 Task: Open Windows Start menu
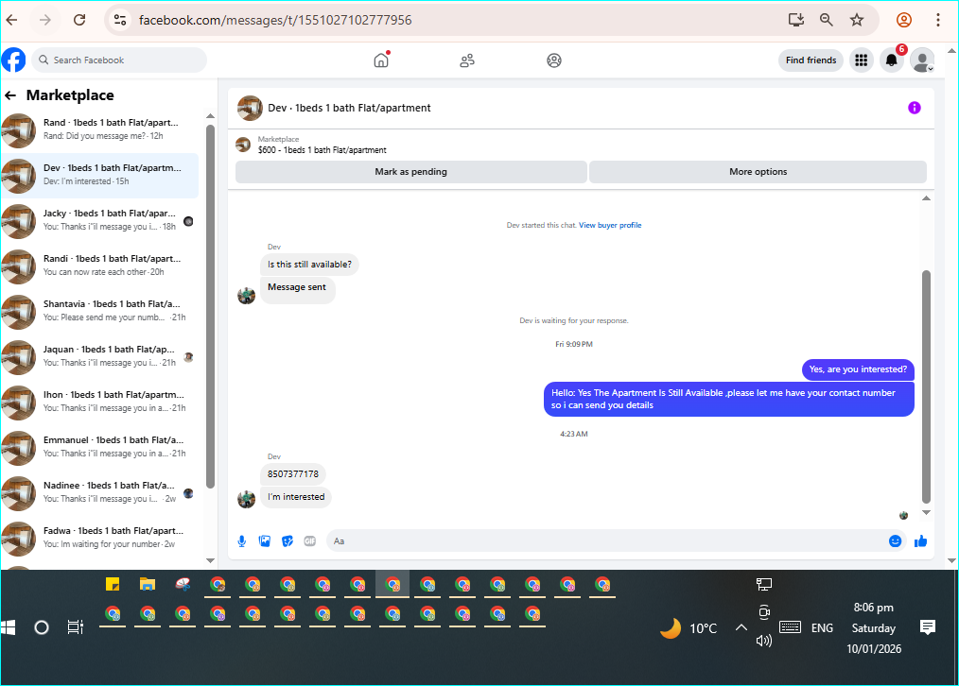tap(8, 627)
